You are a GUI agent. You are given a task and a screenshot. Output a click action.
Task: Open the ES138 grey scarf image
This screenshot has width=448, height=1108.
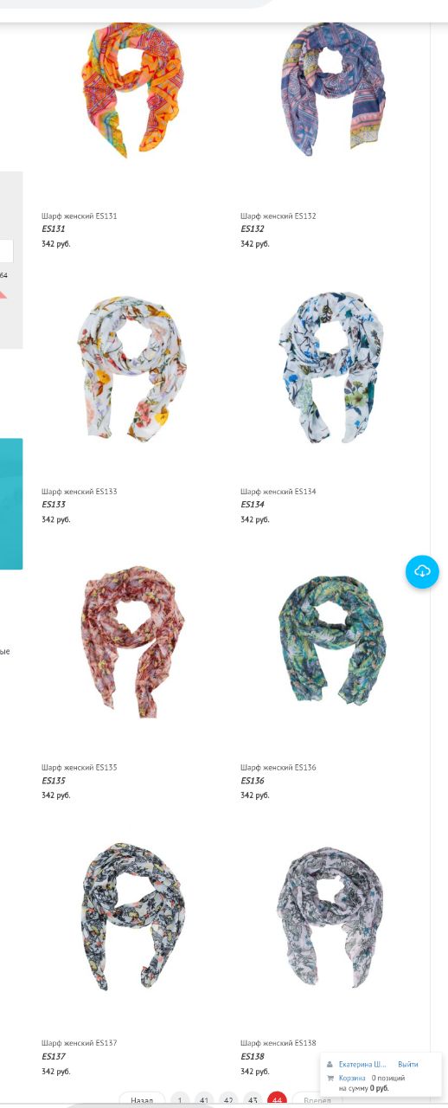332,918
